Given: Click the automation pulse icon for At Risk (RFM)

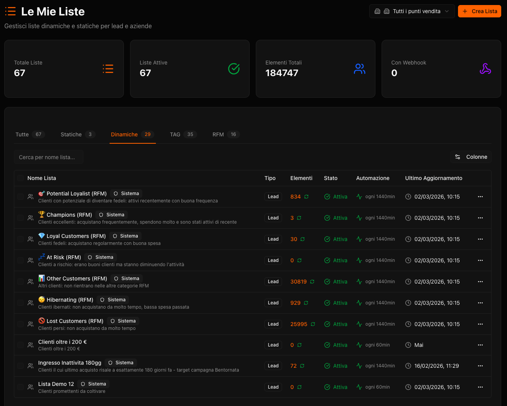Looking at the screenshot, I should (359, 260).
